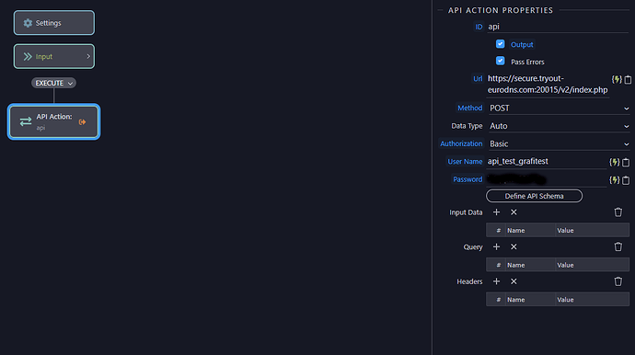
Task: Open data binding picker for User Name
Action: point(615,162)
